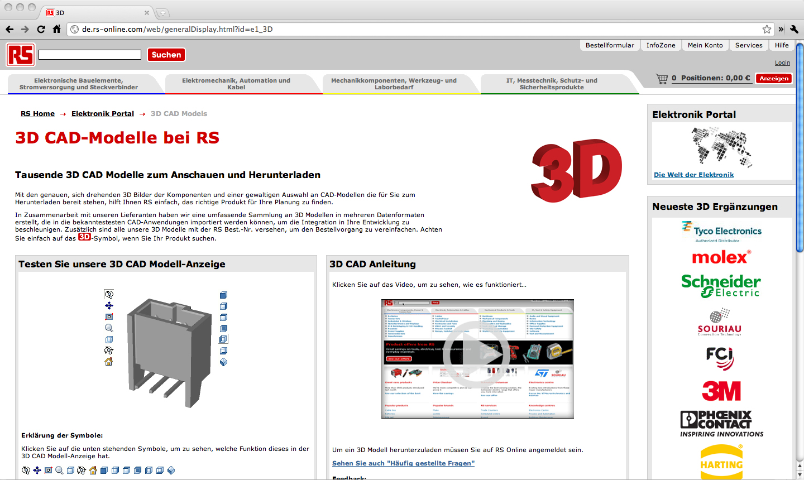The width and height of the screenshot is (804, 480).
Task: Click the zoom window symbol in the explanation row
Action: click(x=48, y=471)
